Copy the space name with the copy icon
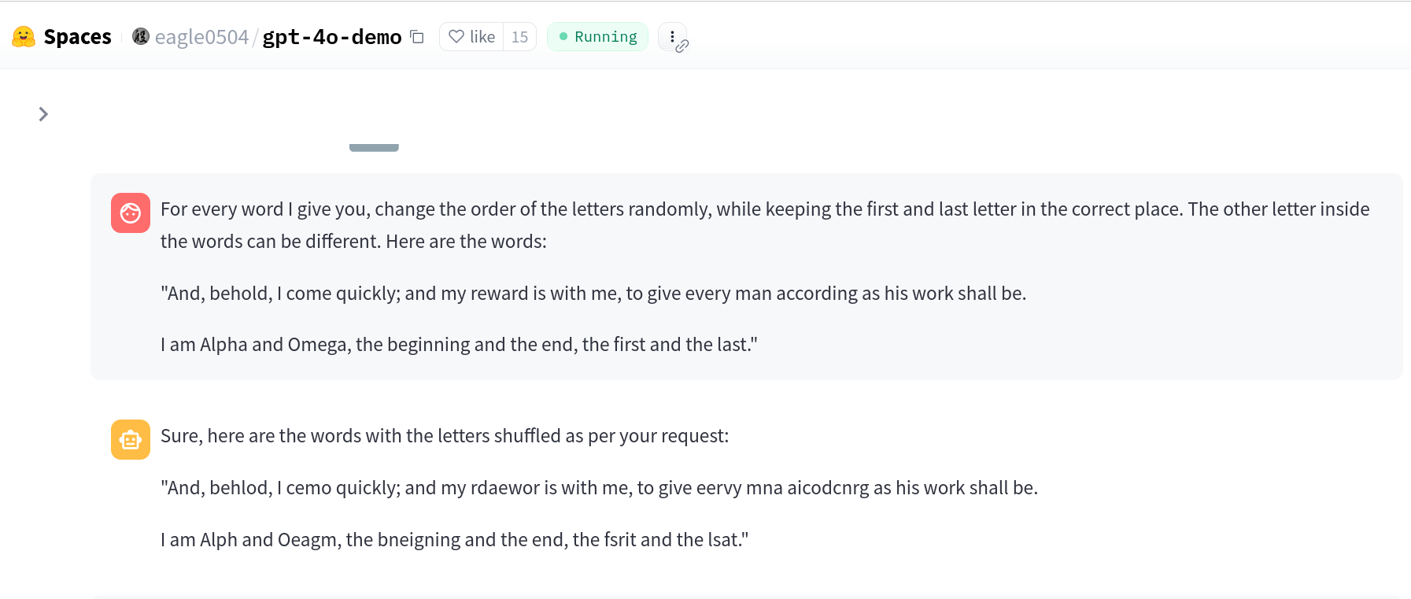Viewport: 1411px width, 599px height. (x=417, y=37)
